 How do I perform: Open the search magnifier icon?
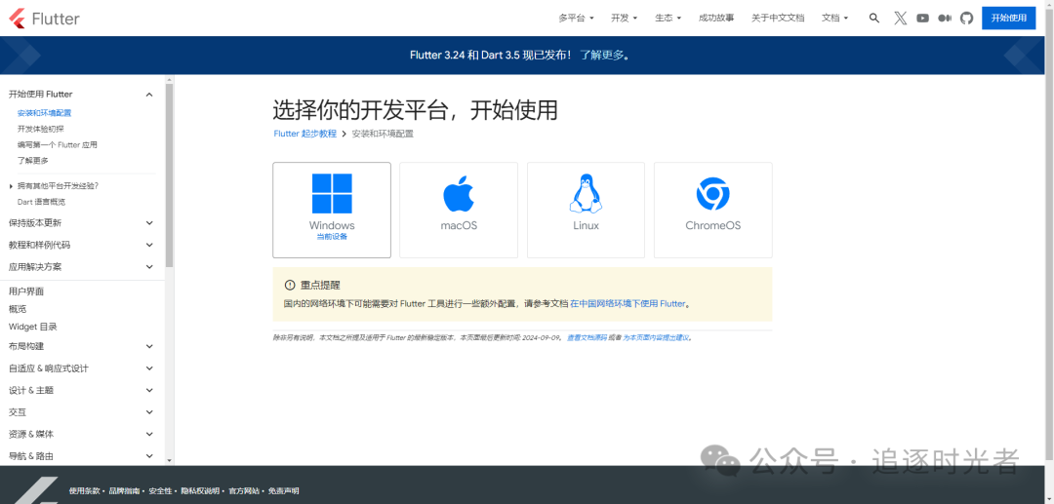(x=873, y=19)
